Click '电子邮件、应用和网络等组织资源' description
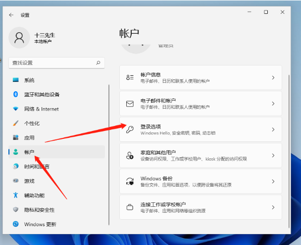 point(173,211)
